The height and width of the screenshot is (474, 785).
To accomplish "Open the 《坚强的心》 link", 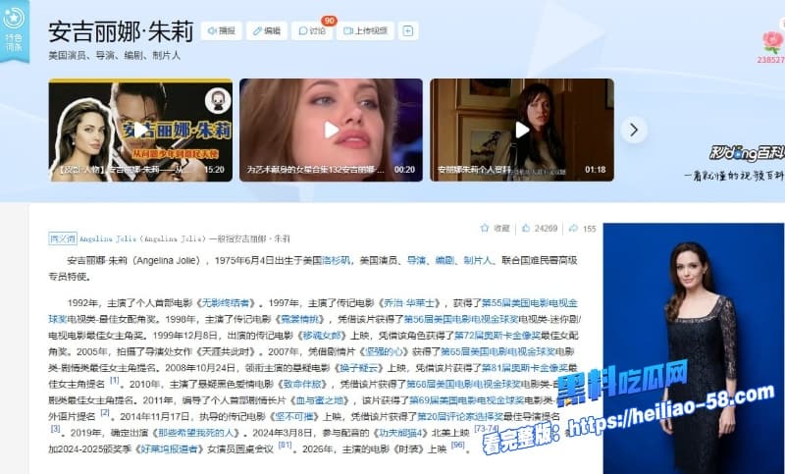I will click(384, 351).
